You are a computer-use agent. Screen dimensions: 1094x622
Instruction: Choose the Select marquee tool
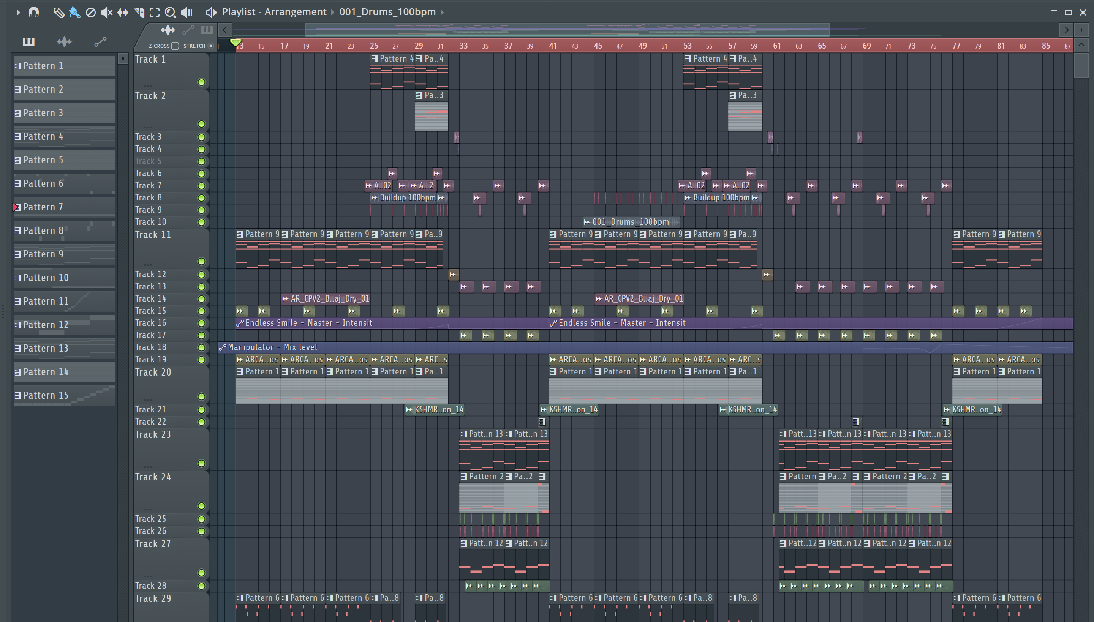pos(155,13)
